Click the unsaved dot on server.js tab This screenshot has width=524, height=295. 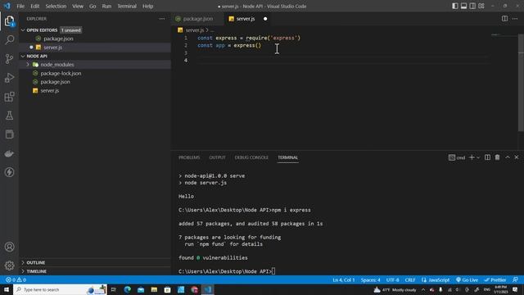(x=265, y=19)
